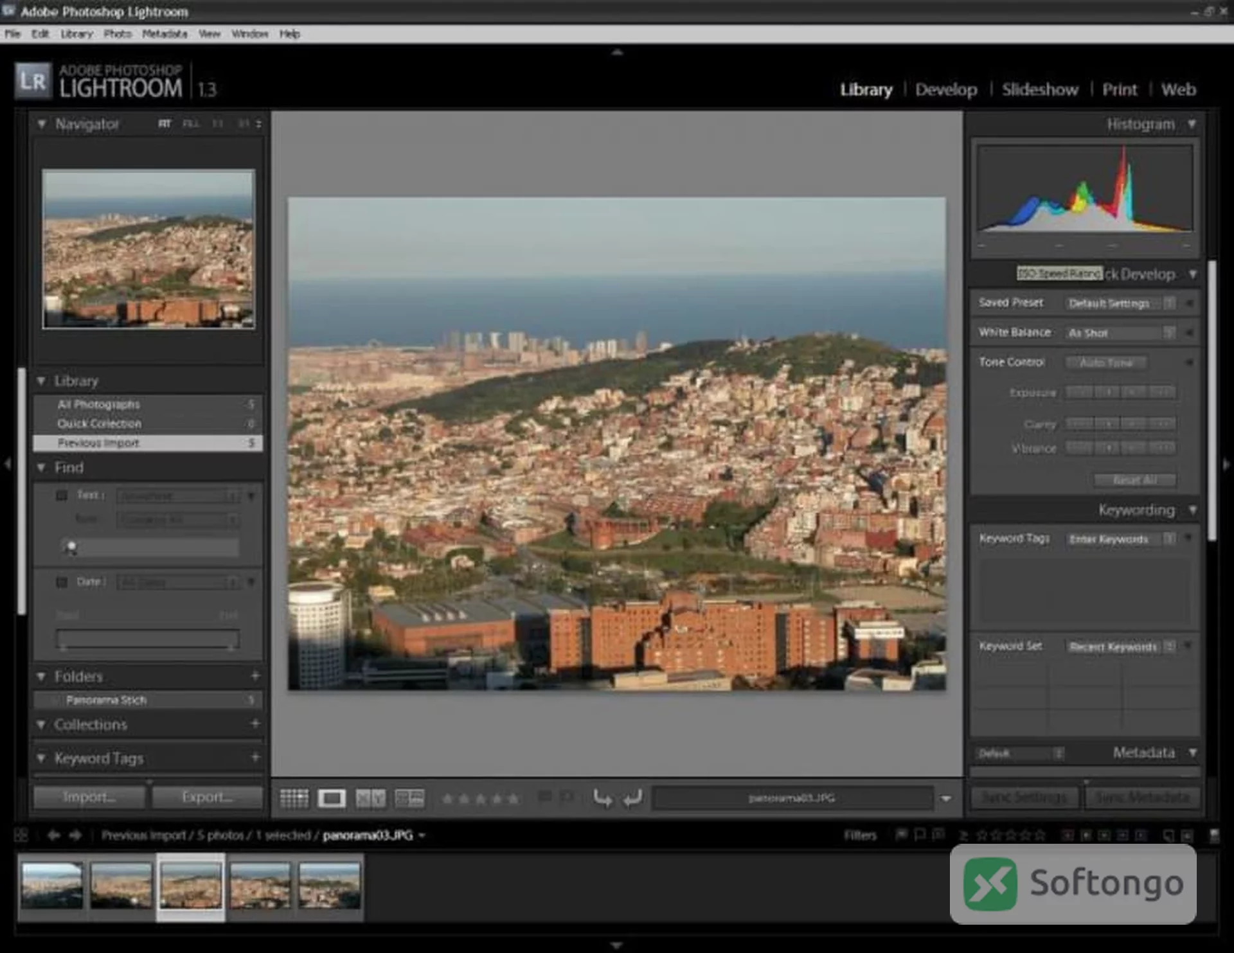Filter by red color label
The image size is (1234, 953).
click(1068, 835)
